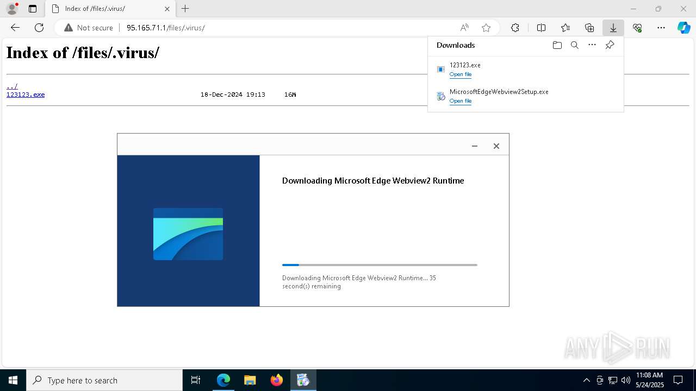This screenshot has width=696, height=391.
Task: Select 123123.exe entry in Downloads panel
Action: click(x=525, y=70)
